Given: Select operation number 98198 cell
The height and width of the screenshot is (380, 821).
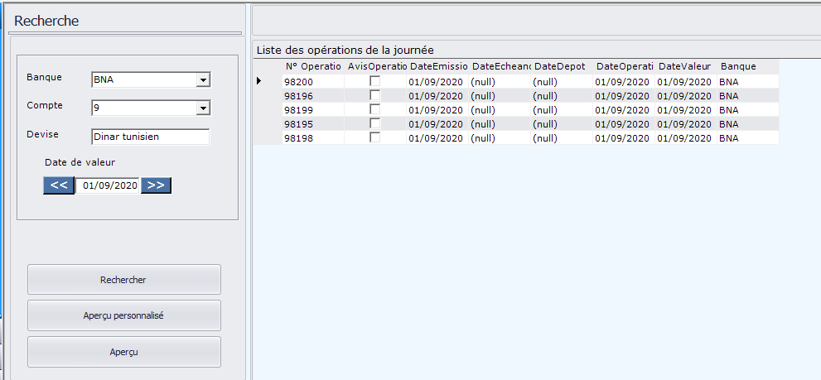Looking at the screenshot, I should (x=298, y=138).
